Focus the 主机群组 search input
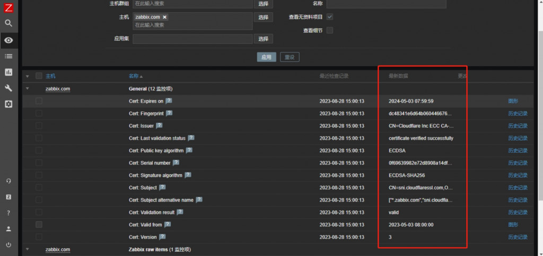The width and height of the screenshot is (543, 256). pyautogui.click(x=192, y=4)
